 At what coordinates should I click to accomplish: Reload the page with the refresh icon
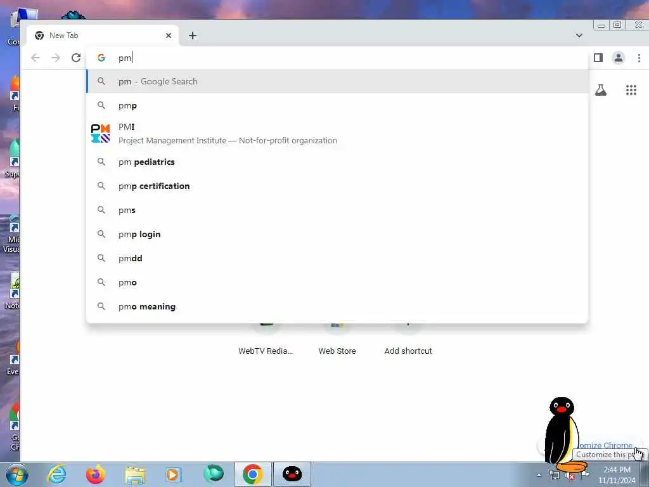pyautogui.click(x=76, y=58)
